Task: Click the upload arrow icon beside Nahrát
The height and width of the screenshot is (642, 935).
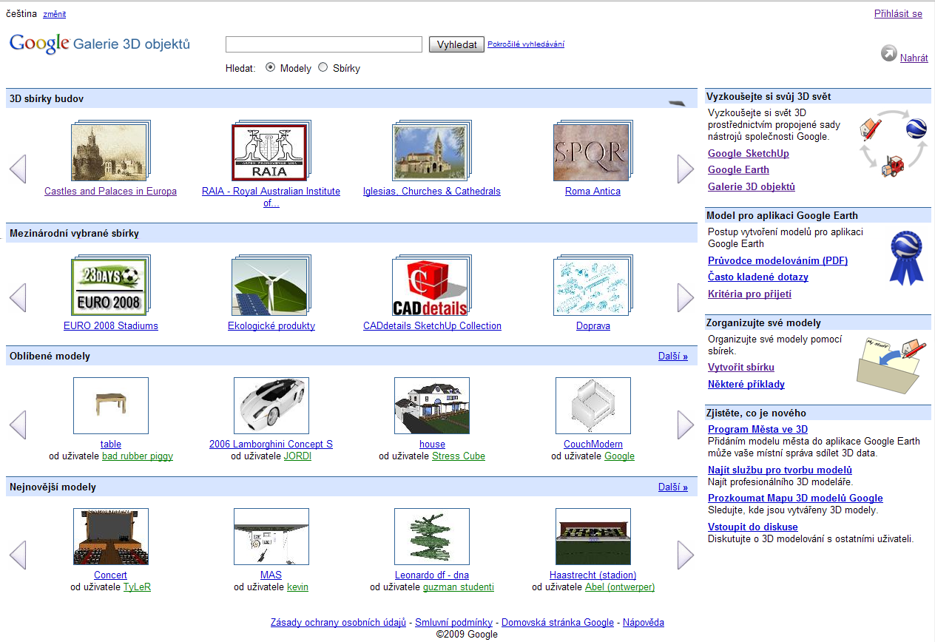Action: point(888,54)
